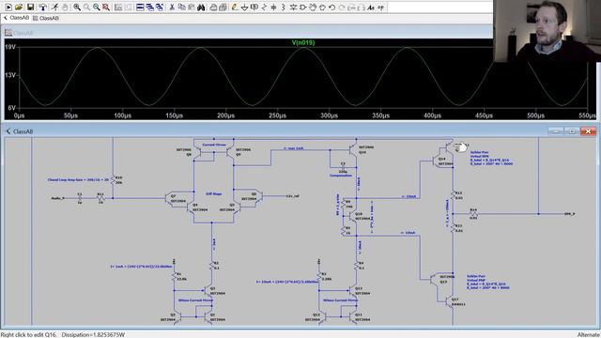Click the 50µs time axis label
601x338 pixels.
coord(70,115)
